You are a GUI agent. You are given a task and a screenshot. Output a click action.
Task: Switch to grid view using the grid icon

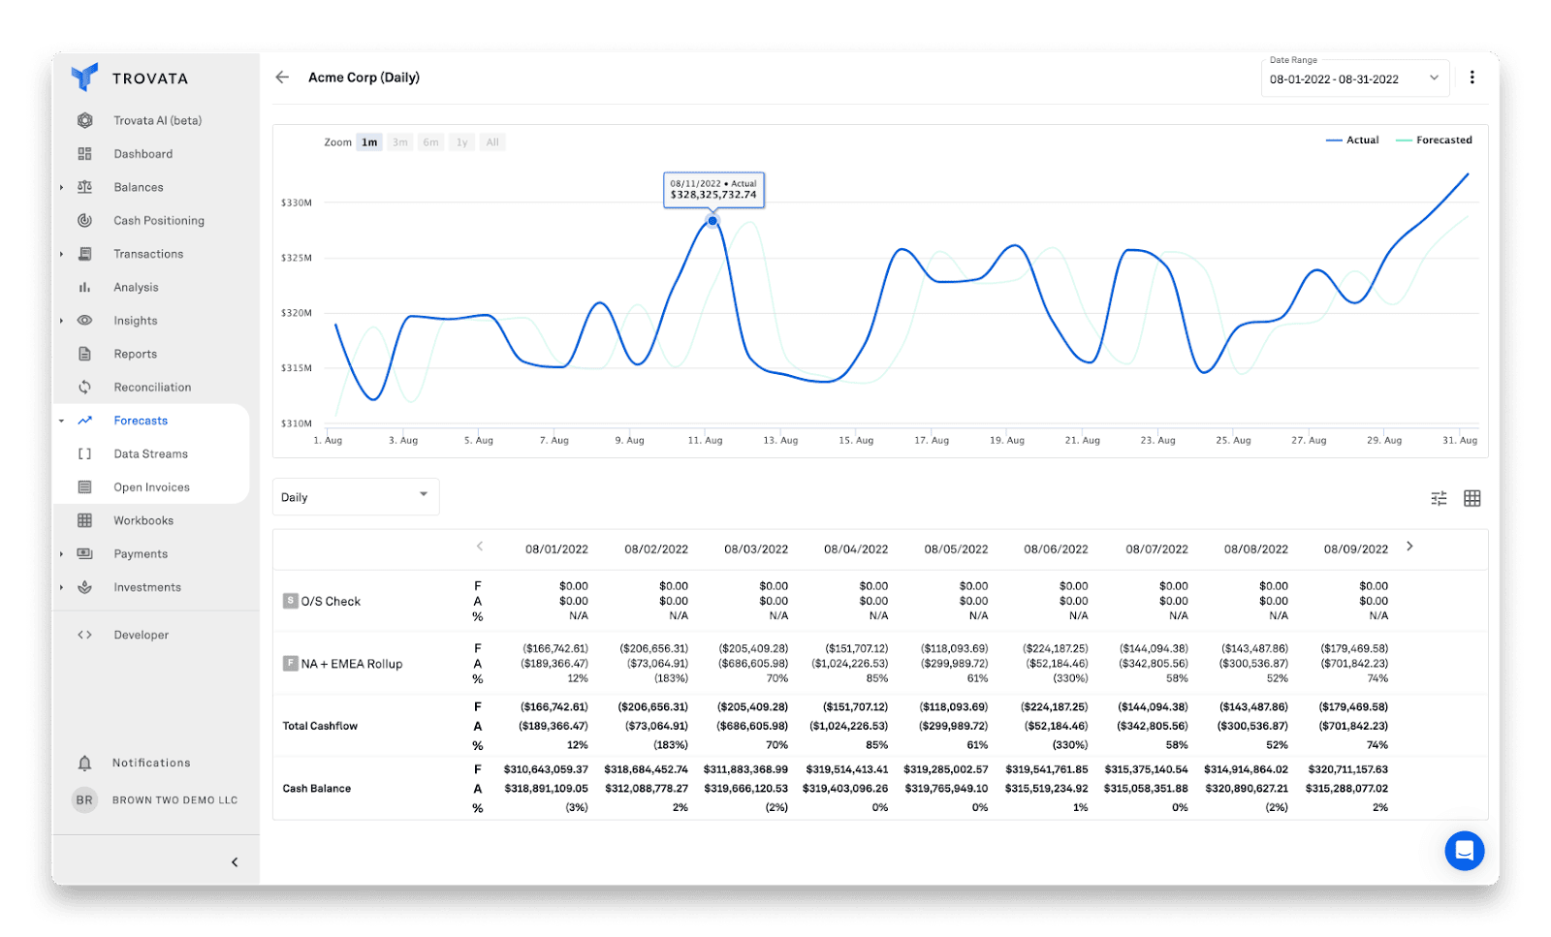click(1472, 497)
